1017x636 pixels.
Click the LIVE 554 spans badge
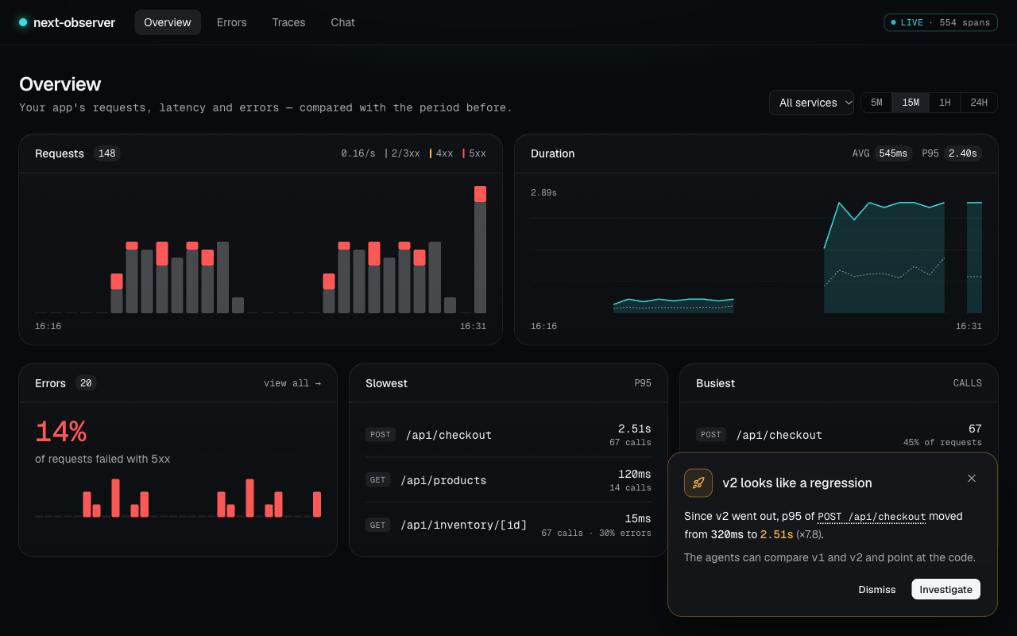tap(941, 22)
